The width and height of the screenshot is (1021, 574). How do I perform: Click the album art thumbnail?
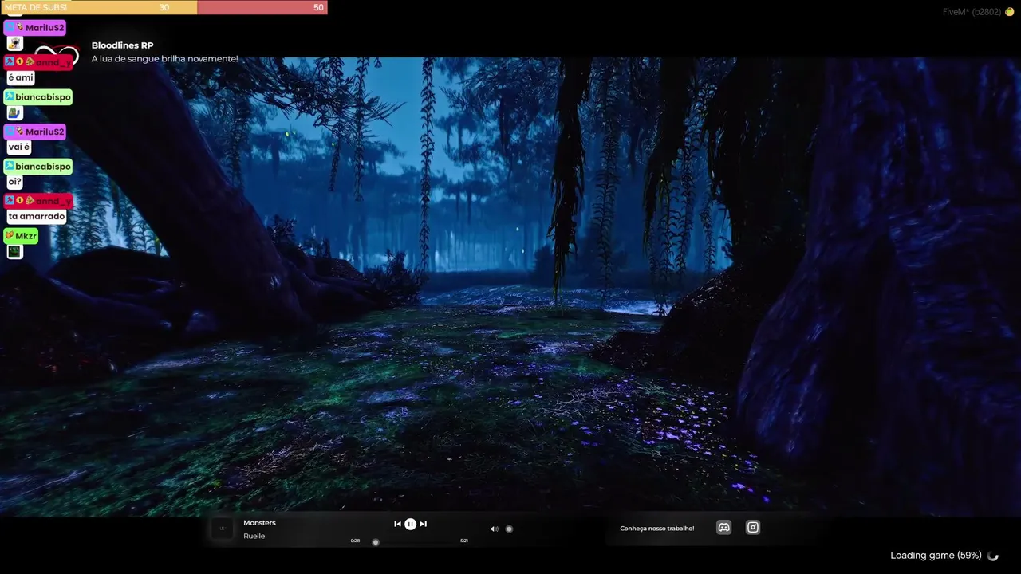222,529
